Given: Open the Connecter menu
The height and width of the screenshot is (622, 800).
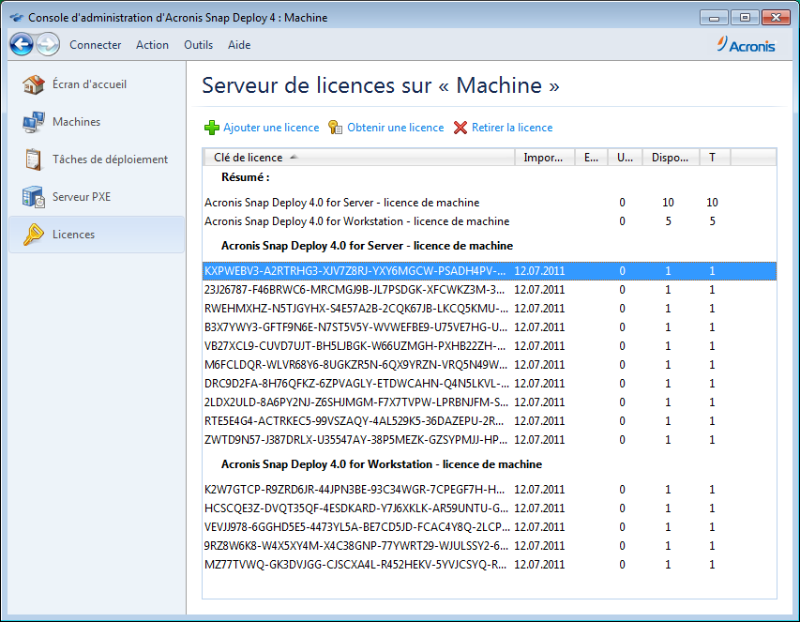Looking at the screenshot, I should [x=95, y=44].
